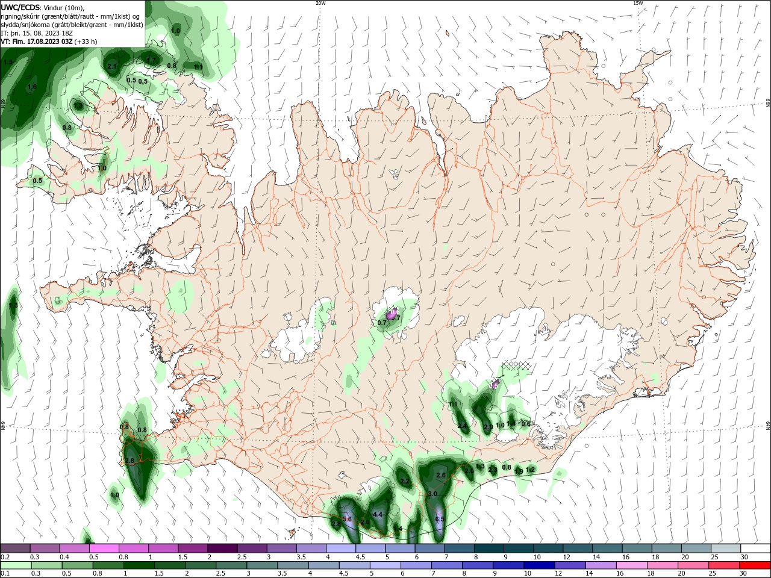Click the 1.6 precipitation value
The width and height of the screenshot is (771, 578).
[x=32, y=87]
